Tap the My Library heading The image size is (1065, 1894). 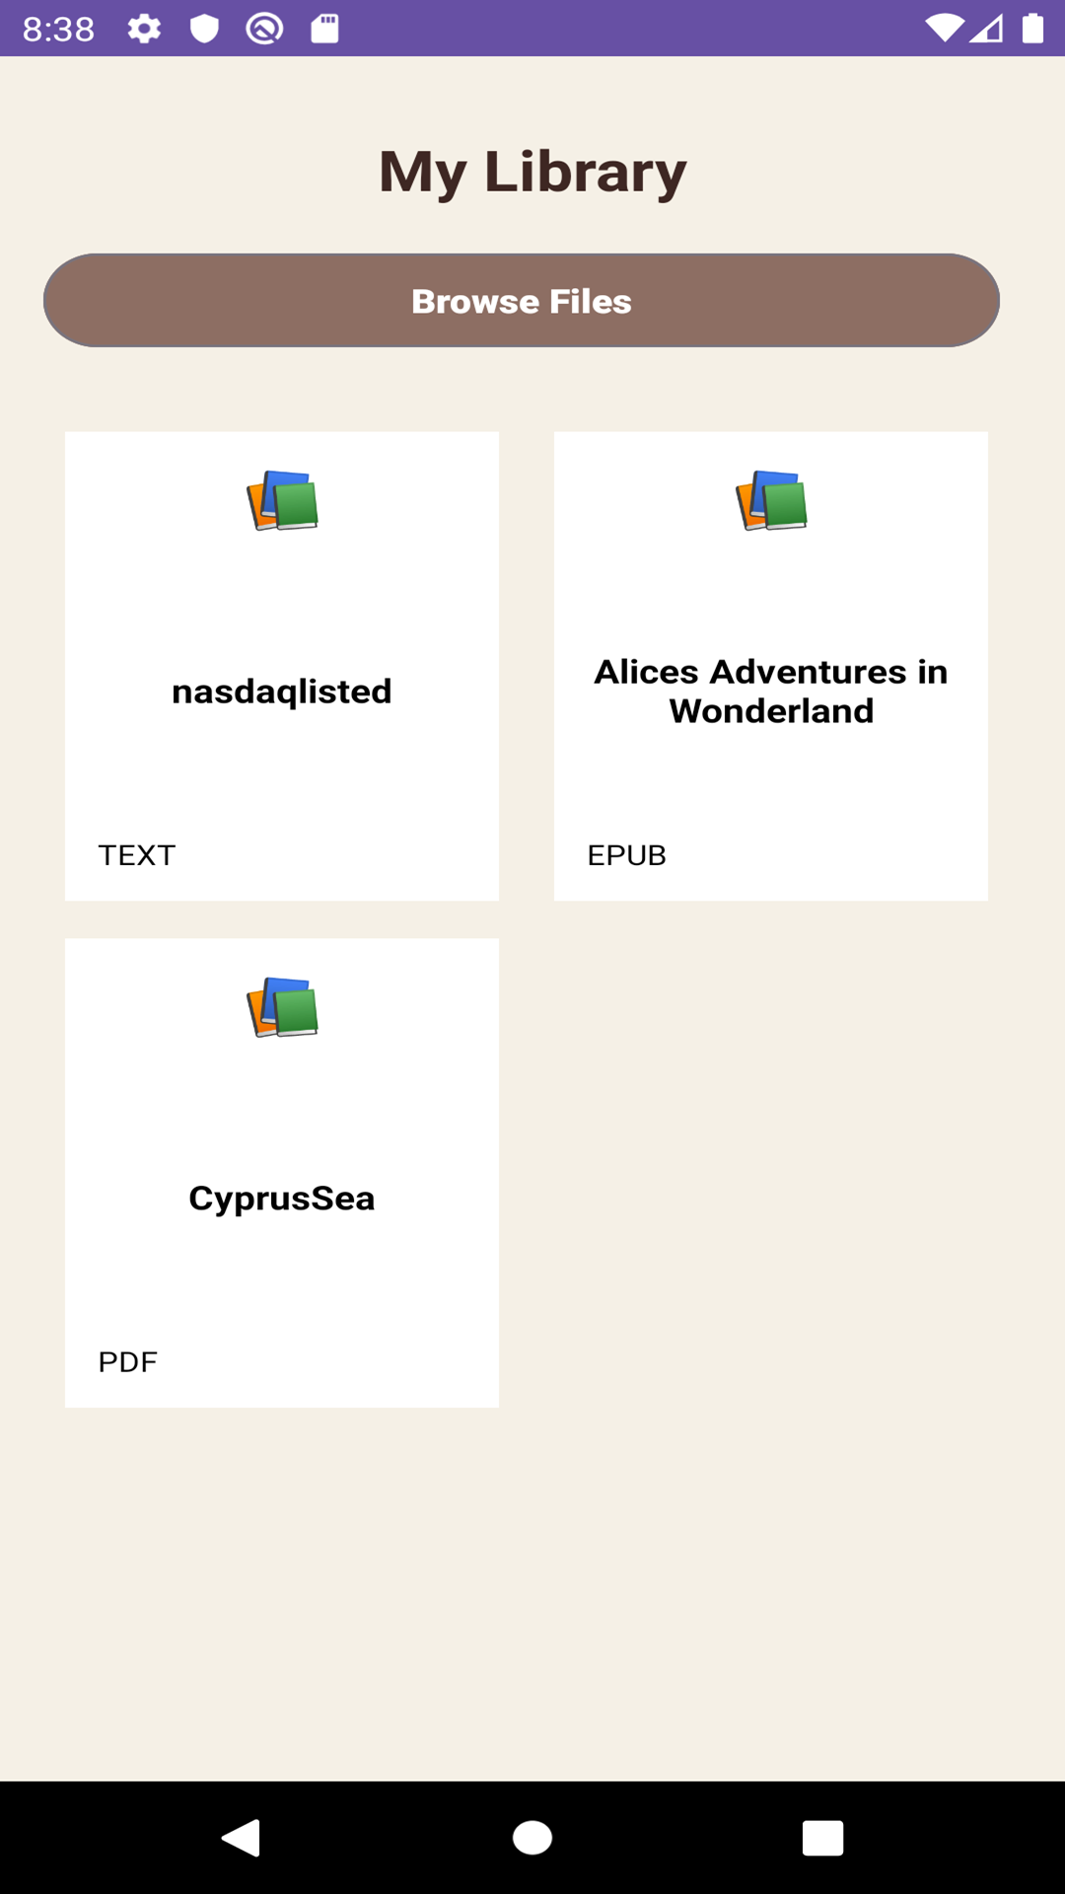pos(532,172)
